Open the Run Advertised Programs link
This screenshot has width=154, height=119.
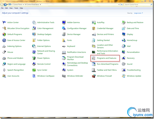[108, 64]
